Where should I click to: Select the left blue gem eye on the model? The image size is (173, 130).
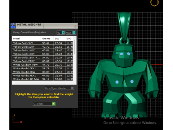pyautogui.click(x=121, y=54)
